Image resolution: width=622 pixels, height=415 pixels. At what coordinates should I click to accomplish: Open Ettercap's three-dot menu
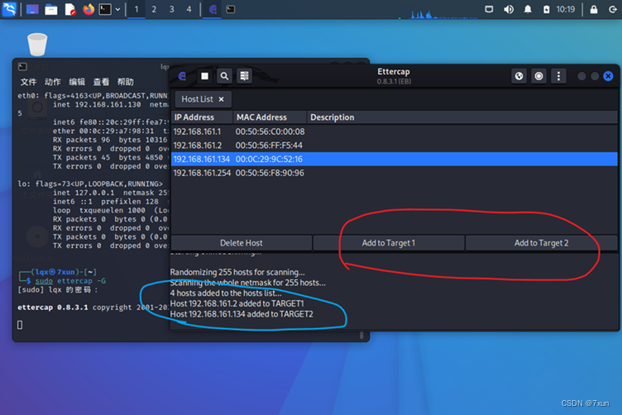pyautogui.click(x=558, y=76)
